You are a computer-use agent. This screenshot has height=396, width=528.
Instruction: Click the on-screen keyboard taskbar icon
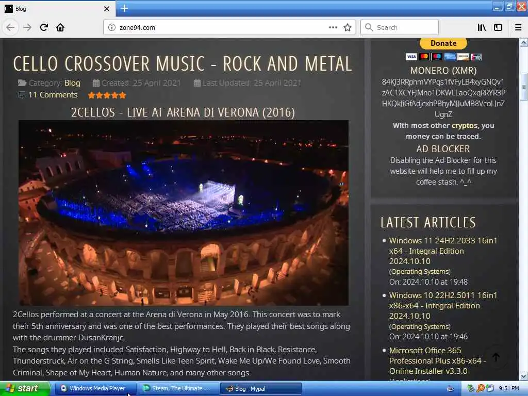click(x=450, y=389)
